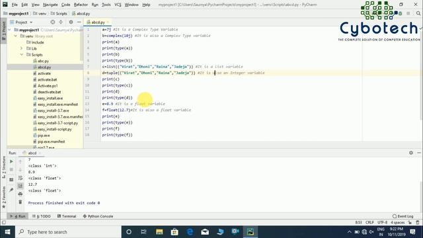Viewport: 423px width, 238px height.
Task: Click the Run tool window button
Action: tap(18, 216)
